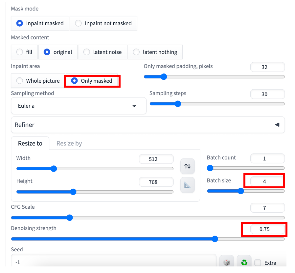Adjust the Width slider

(x=95, y=169)
